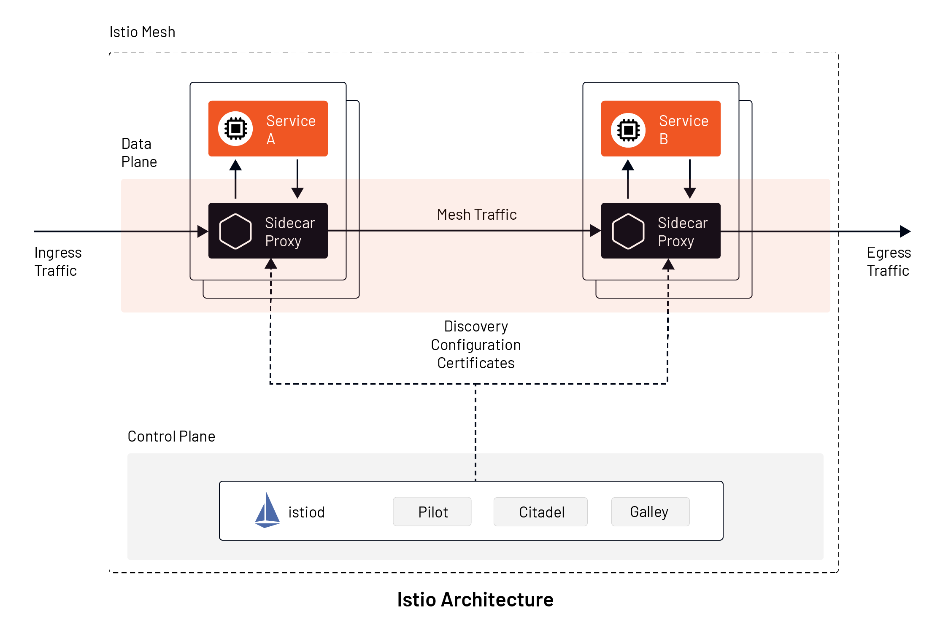Click the orange Service B box

click(661, 129)
